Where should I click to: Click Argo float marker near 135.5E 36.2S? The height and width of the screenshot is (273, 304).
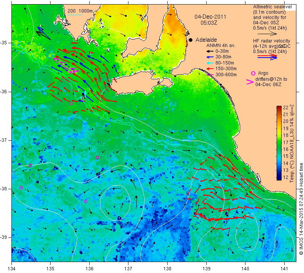point(71,104)
